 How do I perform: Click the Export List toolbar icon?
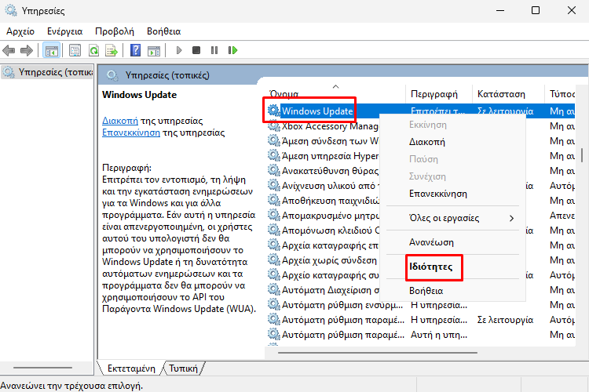(x=112, y=50)
